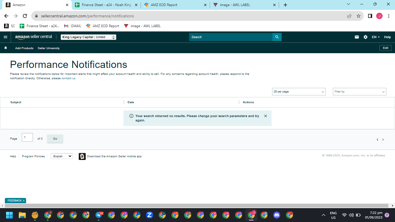This screenshot has height=222, width=395.
Task: Open the Finance Sheet bookmark
Action: (x=40, y=26)
